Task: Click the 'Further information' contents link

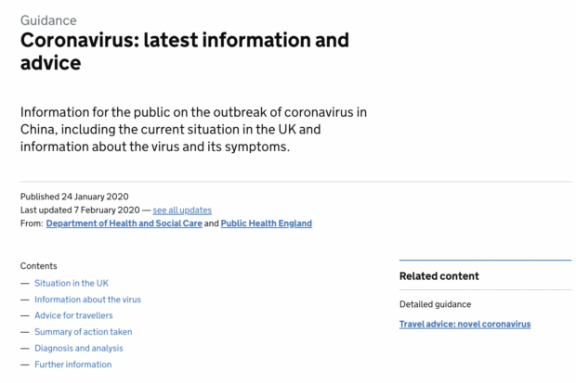Action: click(72, 364)
